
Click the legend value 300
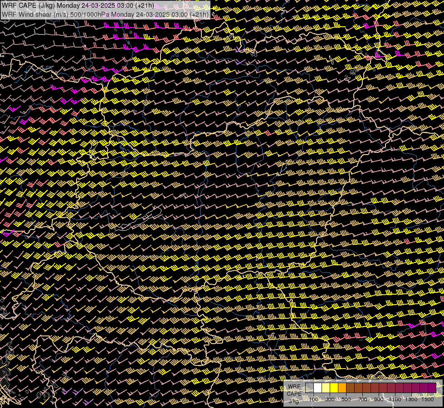pyautogui.click(x=330, y=399)
